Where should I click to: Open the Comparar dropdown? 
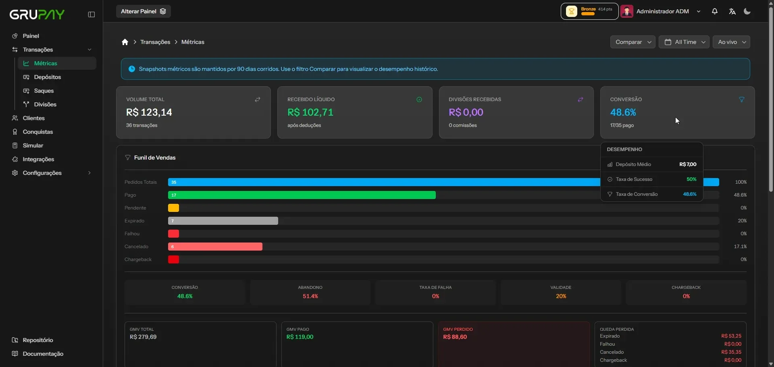[x=633, y=42]
